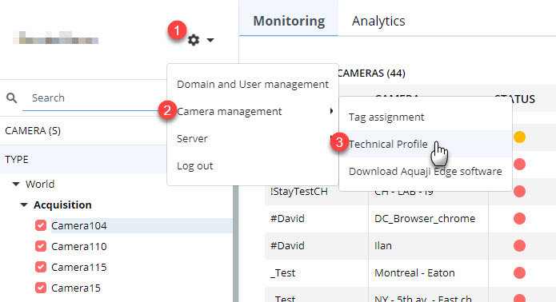The image size is (556, 302).
Task: Click the World tree label
Action: click(x=40, y=184)
